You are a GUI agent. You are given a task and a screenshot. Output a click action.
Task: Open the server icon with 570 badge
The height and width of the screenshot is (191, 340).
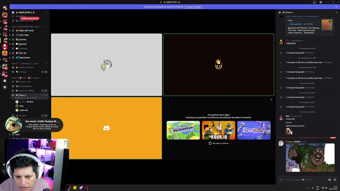[x=5, y=53]
